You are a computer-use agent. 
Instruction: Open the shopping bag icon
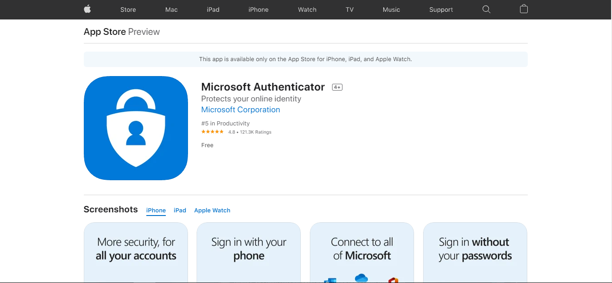coord(524,9)
